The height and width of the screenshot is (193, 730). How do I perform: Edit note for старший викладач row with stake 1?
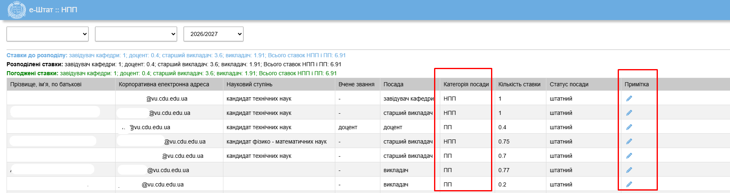(x=629, y=113)
